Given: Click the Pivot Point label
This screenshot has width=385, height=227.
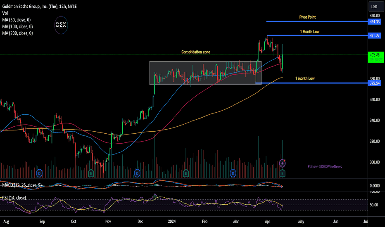Looking at the screenshot, I should click(307, 17).
